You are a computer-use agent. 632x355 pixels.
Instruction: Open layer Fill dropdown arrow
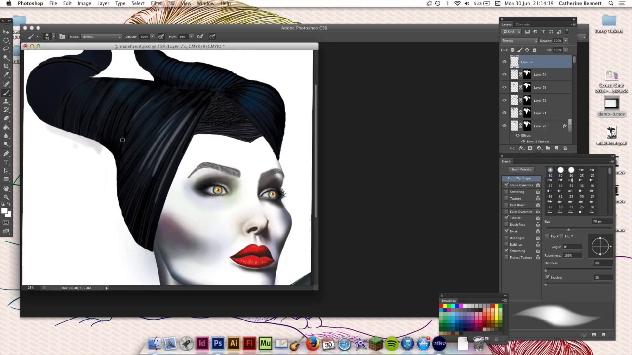click(566, 50)
